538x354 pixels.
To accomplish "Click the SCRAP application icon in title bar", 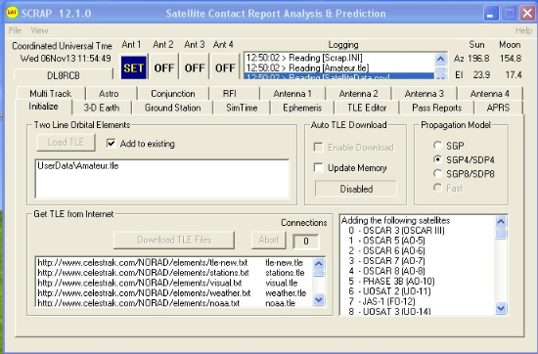I will point(12,13).
